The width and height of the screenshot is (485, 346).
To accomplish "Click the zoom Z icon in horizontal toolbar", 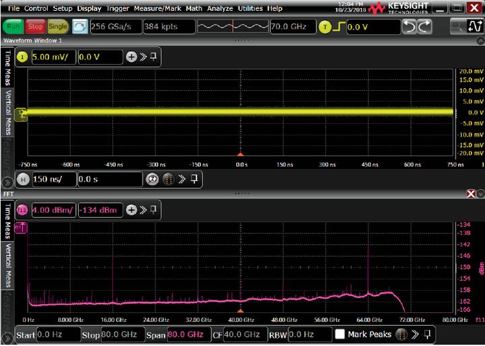I will [x=152, y=179].
